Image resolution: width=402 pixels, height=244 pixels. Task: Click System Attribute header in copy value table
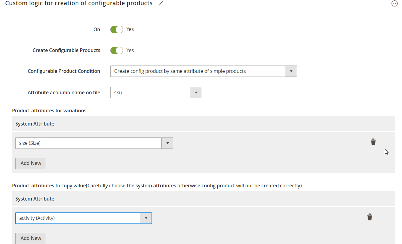point(35,199)
